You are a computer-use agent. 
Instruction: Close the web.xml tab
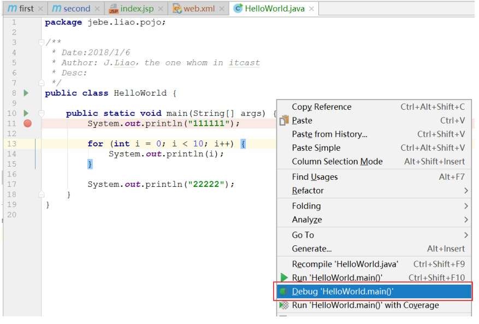(222, 9)
